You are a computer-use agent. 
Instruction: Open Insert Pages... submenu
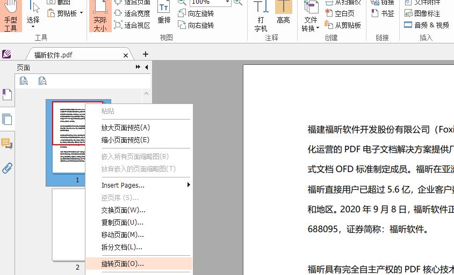[139, 185]
